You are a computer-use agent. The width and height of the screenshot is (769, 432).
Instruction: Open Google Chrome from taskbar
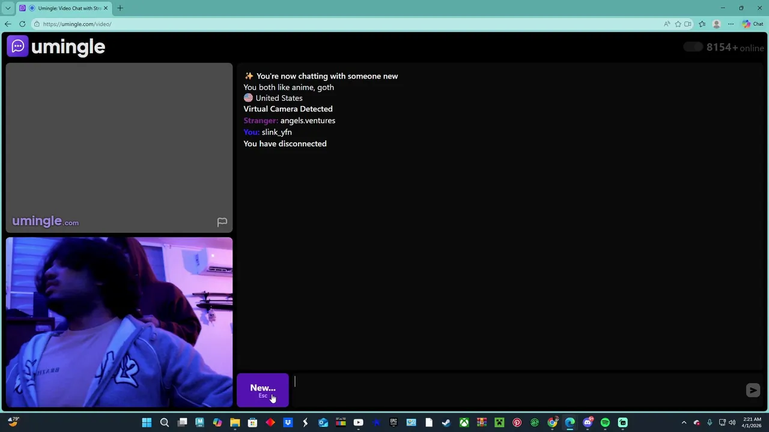552,422
